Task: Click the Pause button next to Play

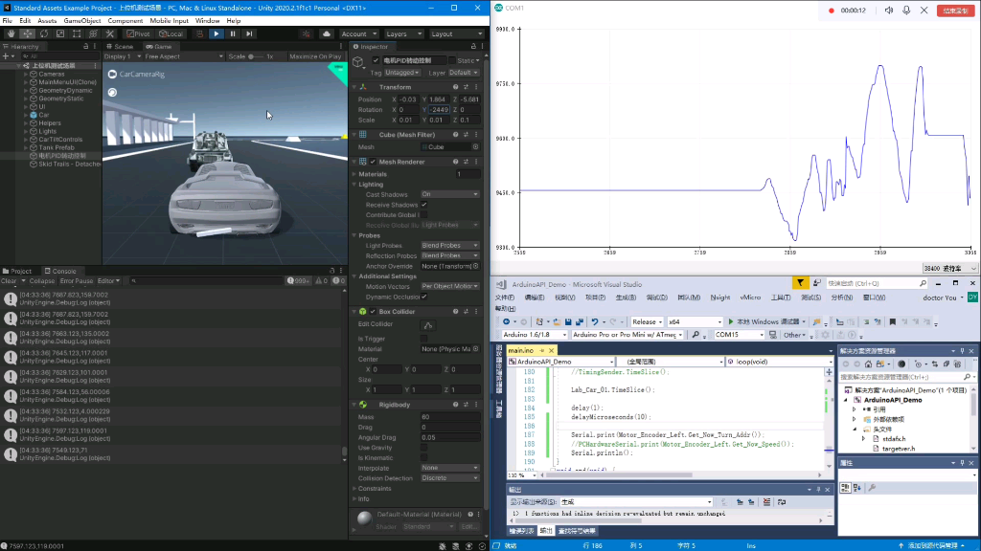Action: [233, 33]
